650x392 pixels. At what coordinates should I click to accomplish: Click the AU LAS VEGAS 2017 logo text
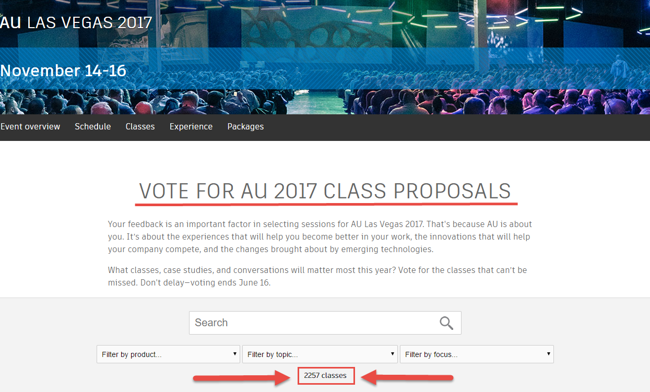pos(76,23)
